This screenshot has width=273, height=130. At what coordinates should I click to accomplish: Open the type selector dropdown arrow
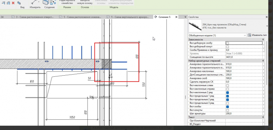pyautogui.click(x=267, y=26)
